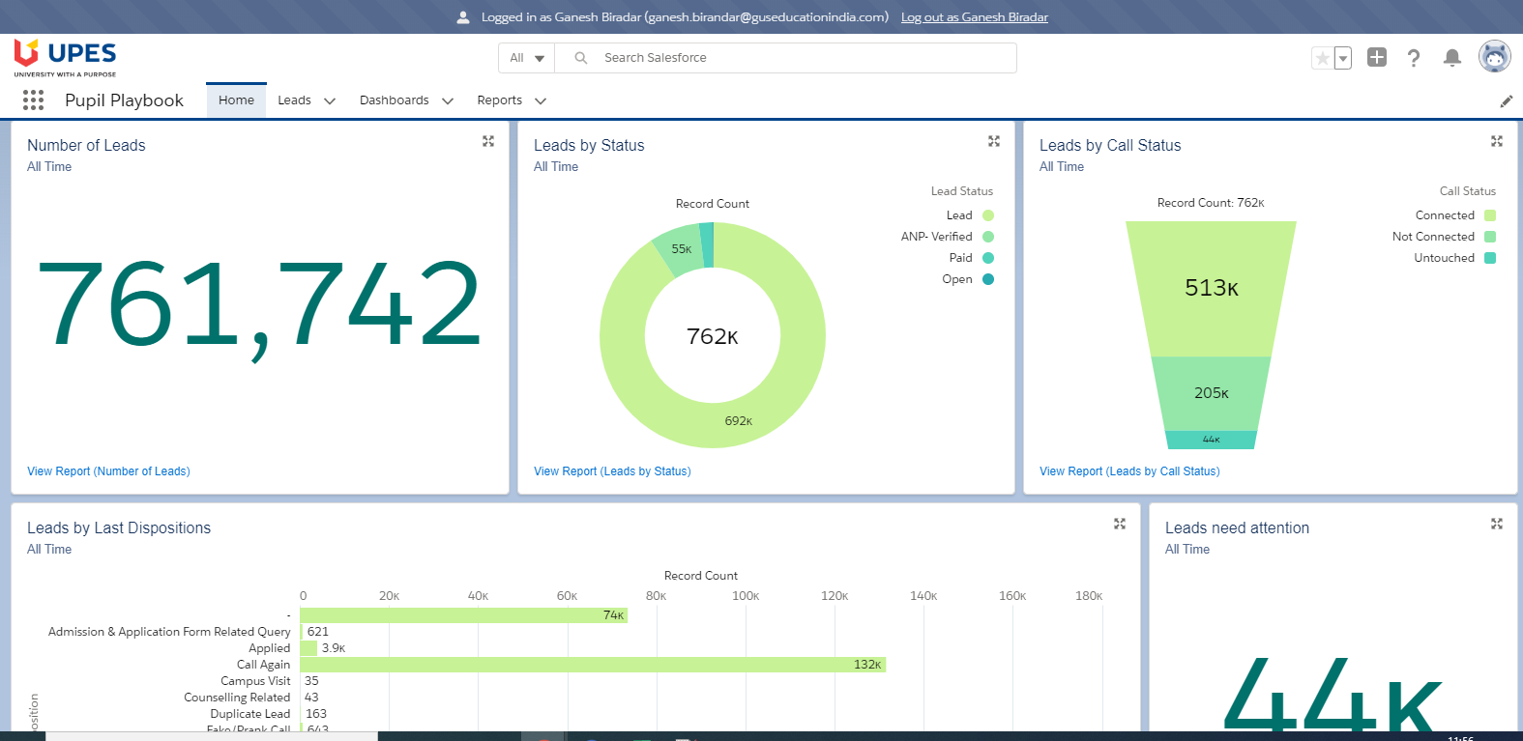
Task: Select the Connected legend color swatch
Action: [1490, 215]
